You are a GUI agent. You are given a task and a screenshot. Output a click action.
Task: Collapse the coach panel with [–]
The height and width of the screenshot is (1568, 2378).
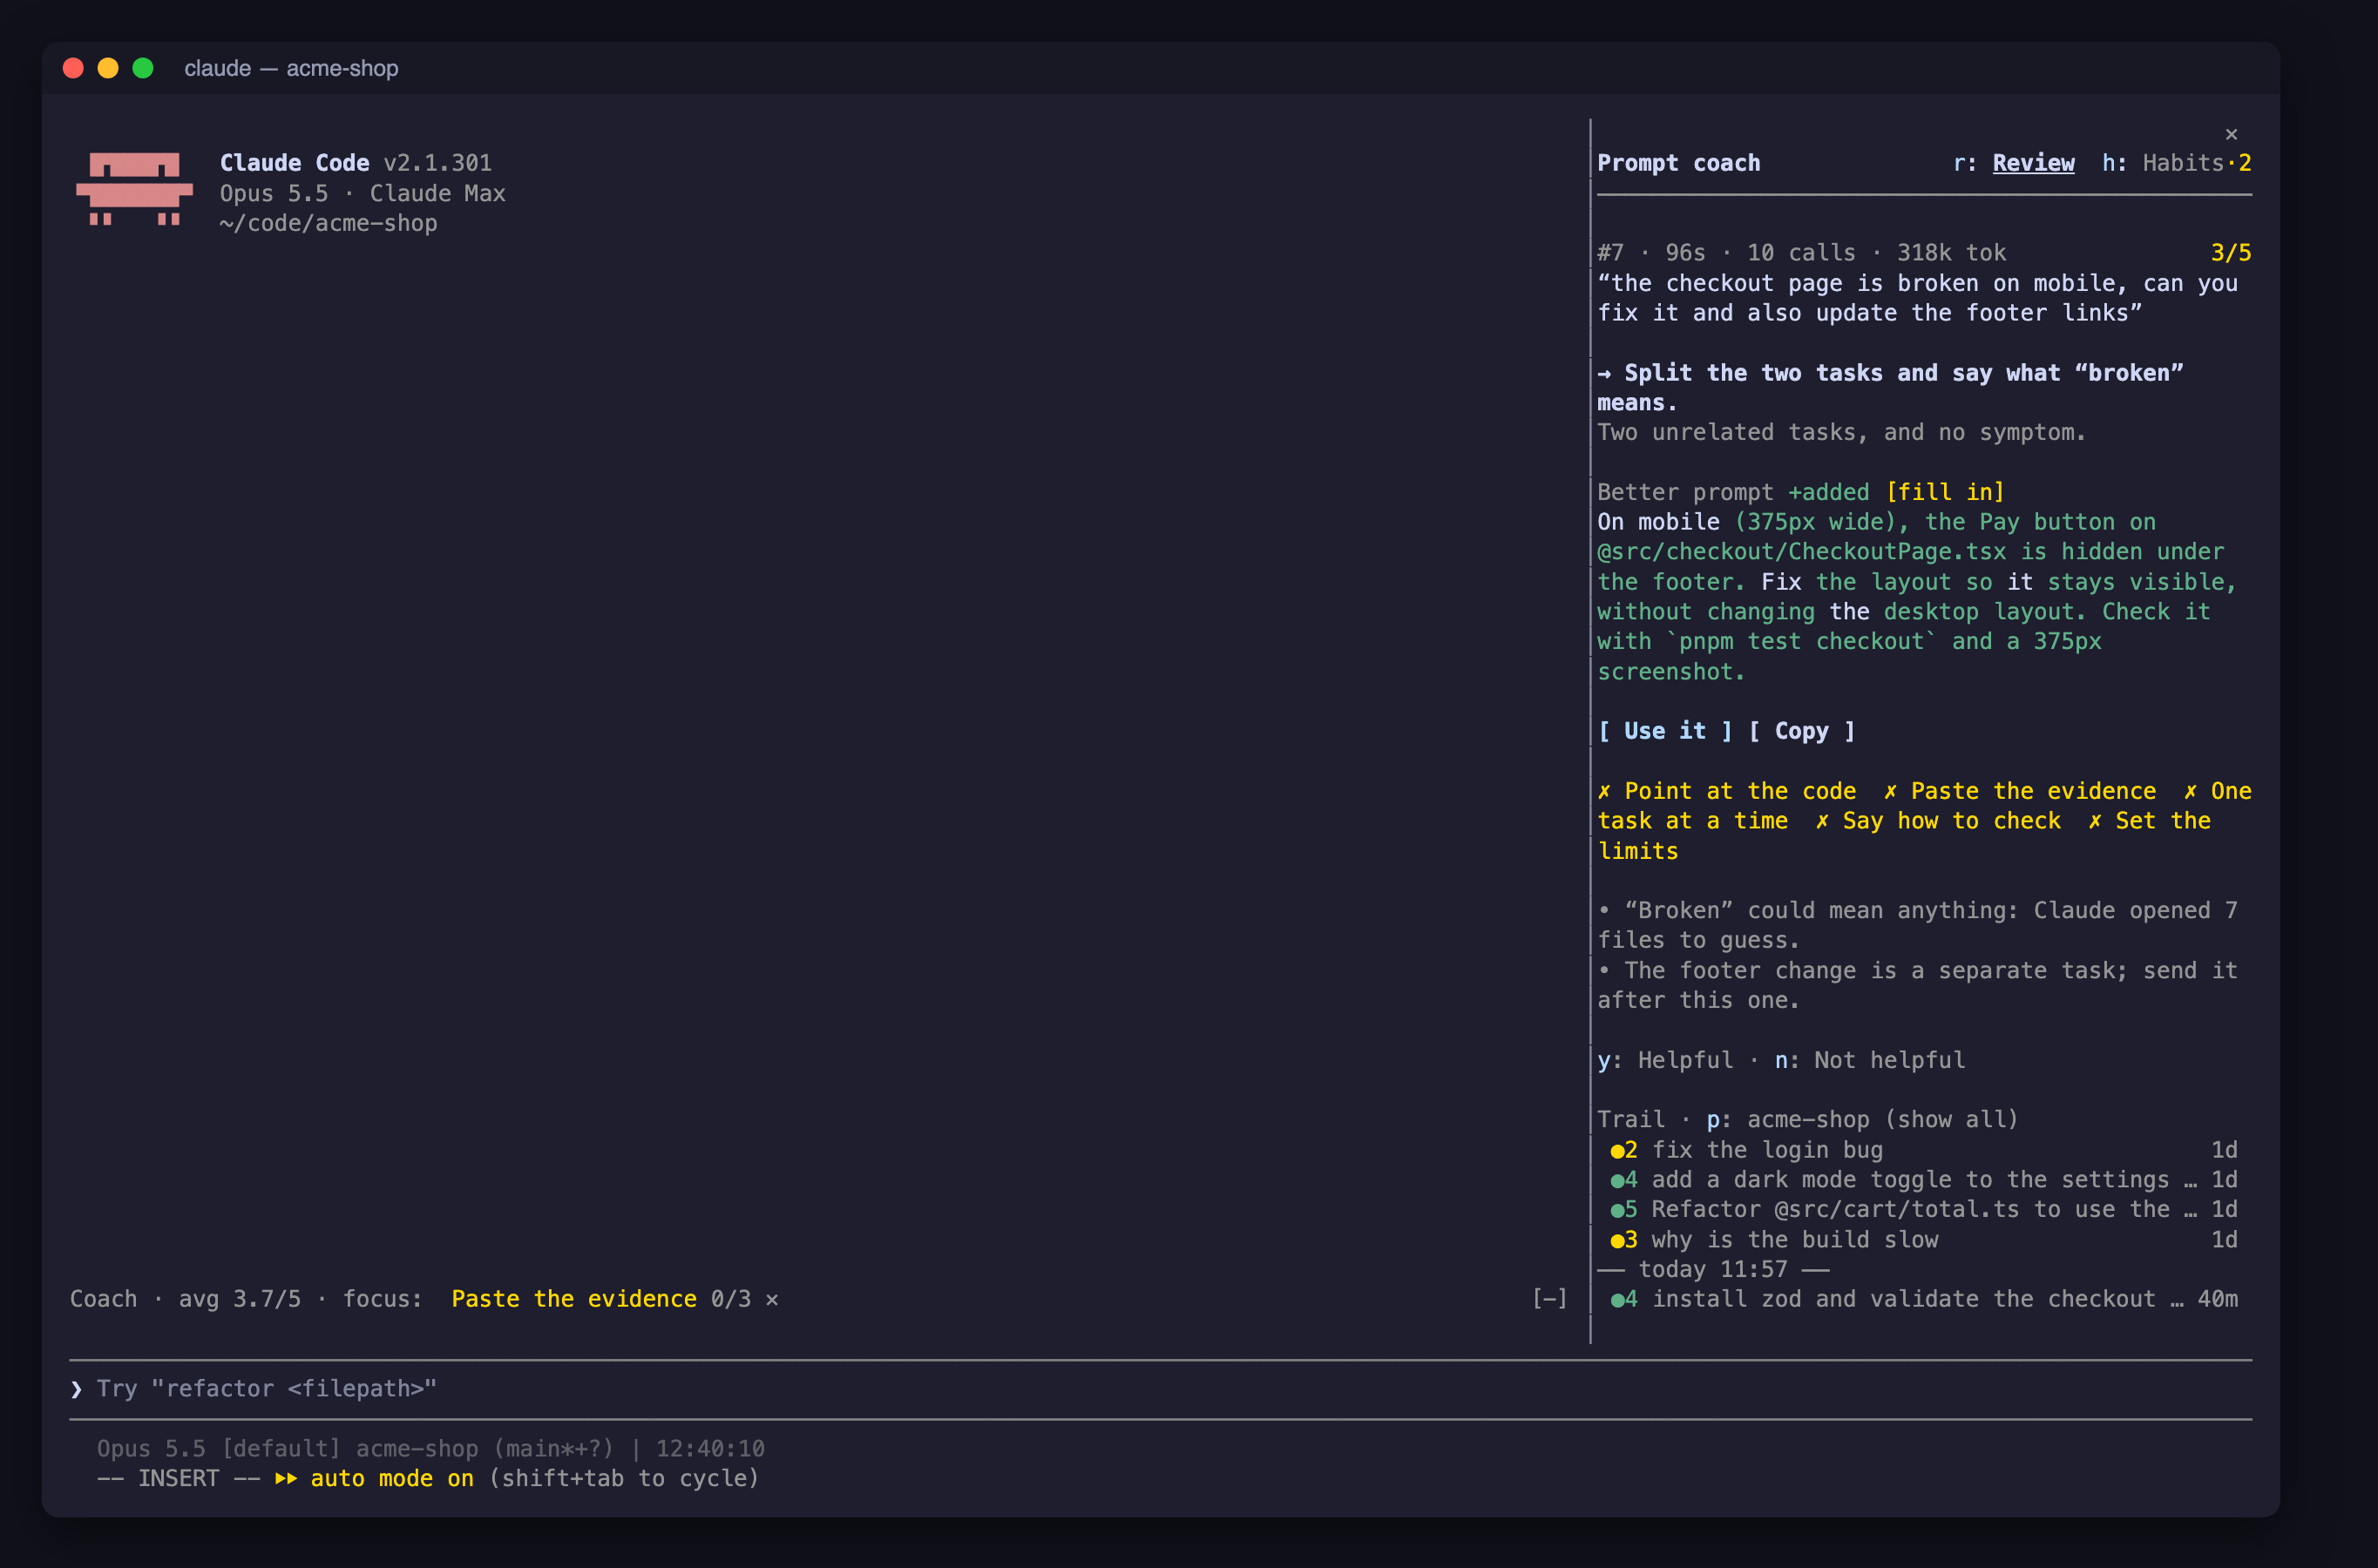pos(1549,1298)
